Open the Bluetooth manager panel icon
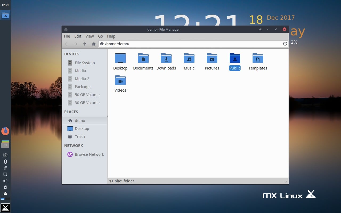 (5, 161)
